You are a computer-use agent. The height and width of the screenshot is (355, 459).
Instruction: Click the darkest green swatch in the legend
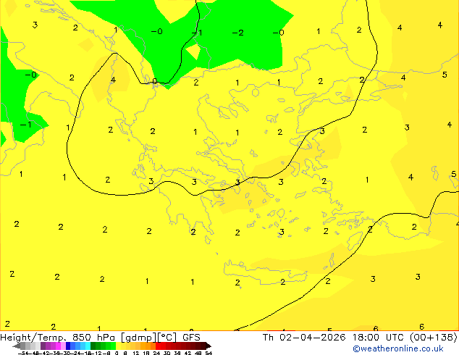(93, 346)
